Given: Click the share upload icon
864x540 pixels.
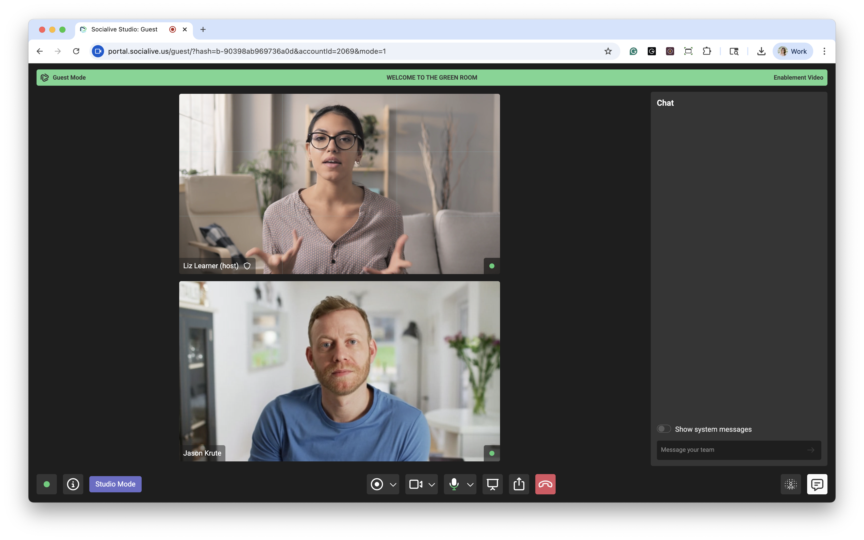Looking at the screenshot, I should 519,484.
